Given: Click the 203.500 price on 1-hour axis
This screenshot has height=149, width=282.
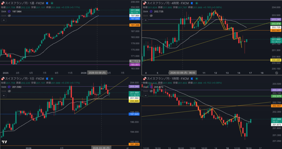Looking at the screenshot, I should (x=276, y=84).
